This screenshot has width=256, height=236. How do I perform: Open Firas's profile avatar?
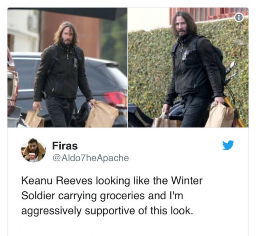[x=34, y=150]
